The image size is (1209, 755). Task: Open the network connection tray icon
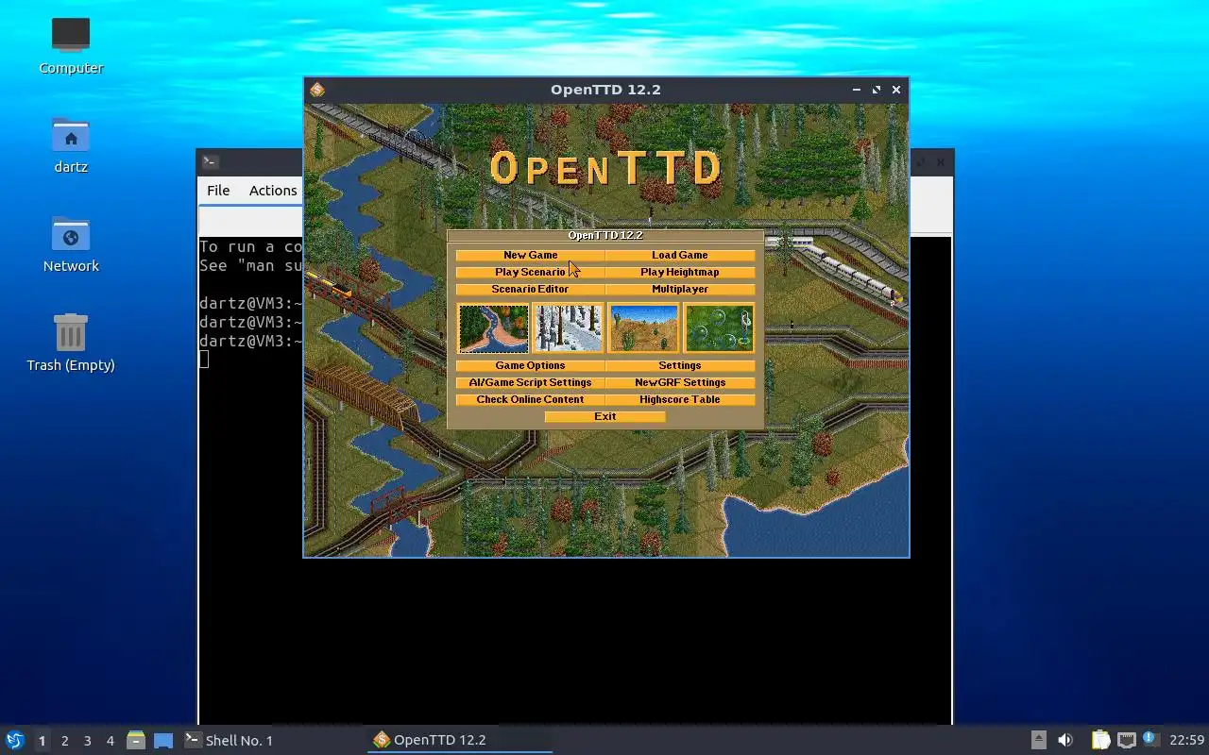(x=1126, y=740)
